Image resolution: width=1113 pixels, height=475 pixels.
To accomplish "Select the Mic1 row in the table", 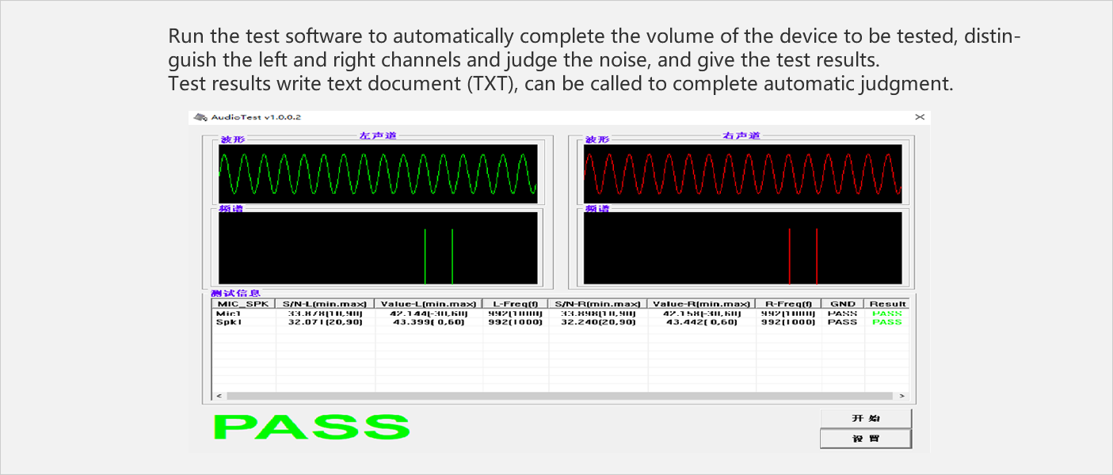I will point(228,313).
